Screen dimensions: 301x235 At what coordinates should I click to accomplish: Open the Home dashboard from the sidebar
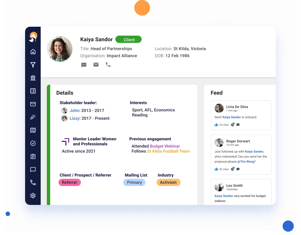pyautogui.click(x=33, y=52)
